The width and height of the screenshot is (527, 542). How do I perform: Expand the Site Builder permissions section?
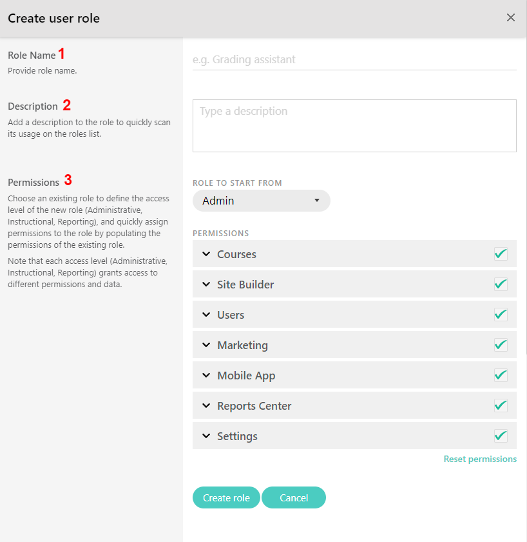[206, 284]
